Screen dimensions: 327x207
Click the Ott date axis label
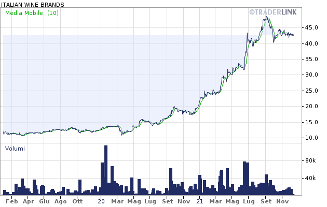tap(77, 201)
